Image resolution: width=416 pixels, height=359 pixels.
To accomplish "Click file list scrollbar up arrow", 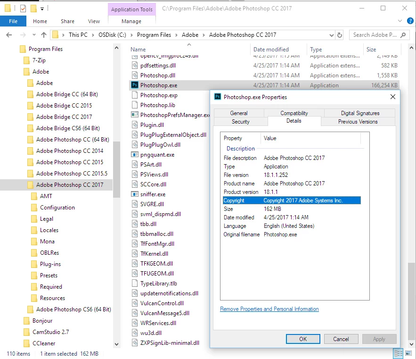I will 411,48.
